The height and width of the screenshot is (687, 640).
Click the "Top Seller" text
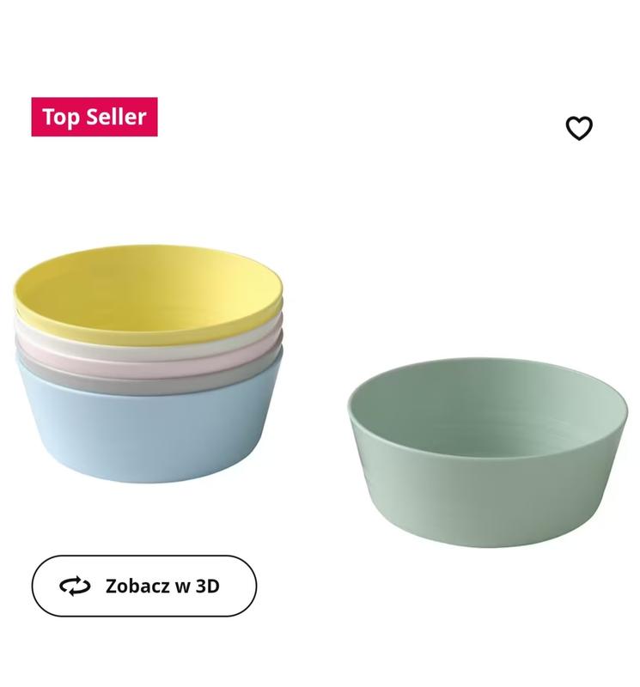point(94,117)
